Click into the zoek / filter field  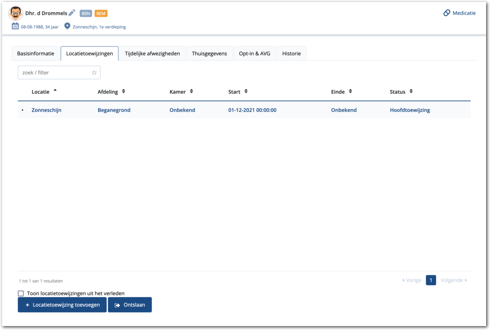coord(55,73)
